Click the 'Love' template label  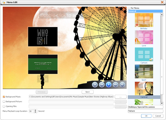coord(144,46)
